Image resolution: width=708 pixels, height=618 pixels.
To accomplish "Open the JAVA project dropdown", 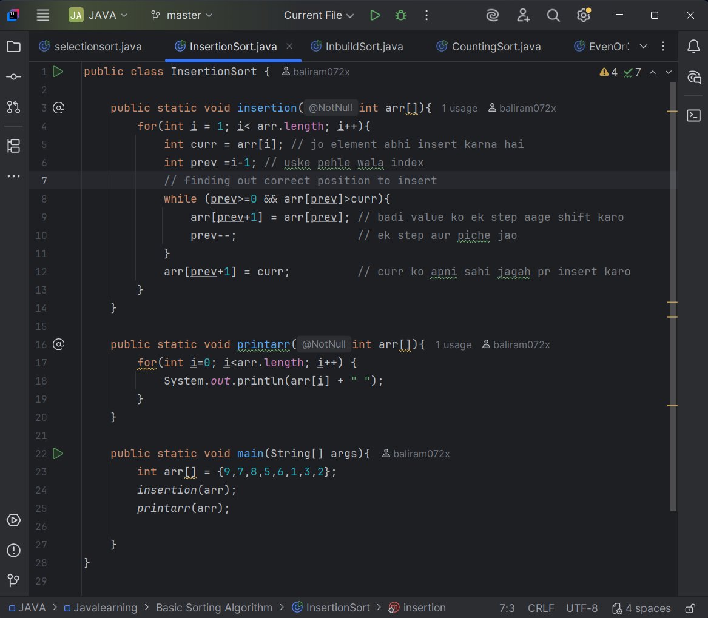I will (98, 15).
